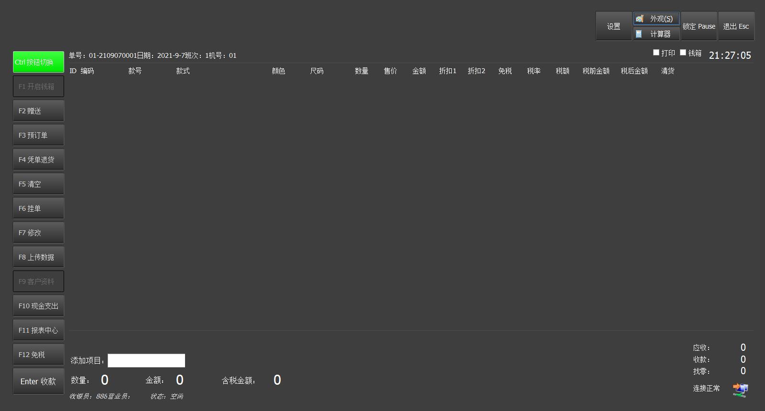Click the network connection status icon
765x411 pixels.
tap(740, 390)
